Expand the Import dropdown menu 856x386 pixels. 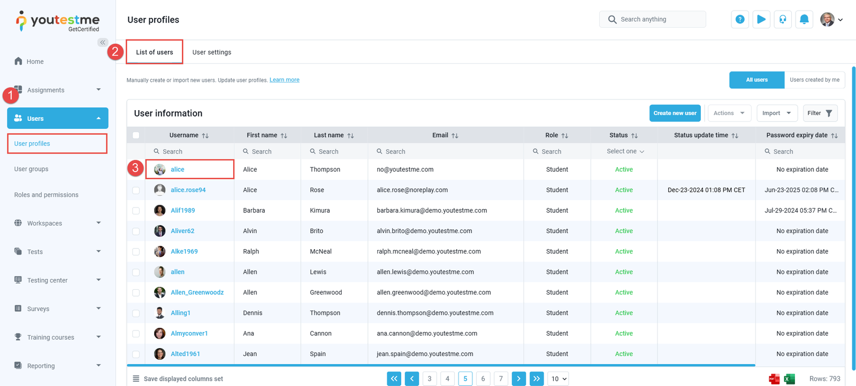pos(777,113)
